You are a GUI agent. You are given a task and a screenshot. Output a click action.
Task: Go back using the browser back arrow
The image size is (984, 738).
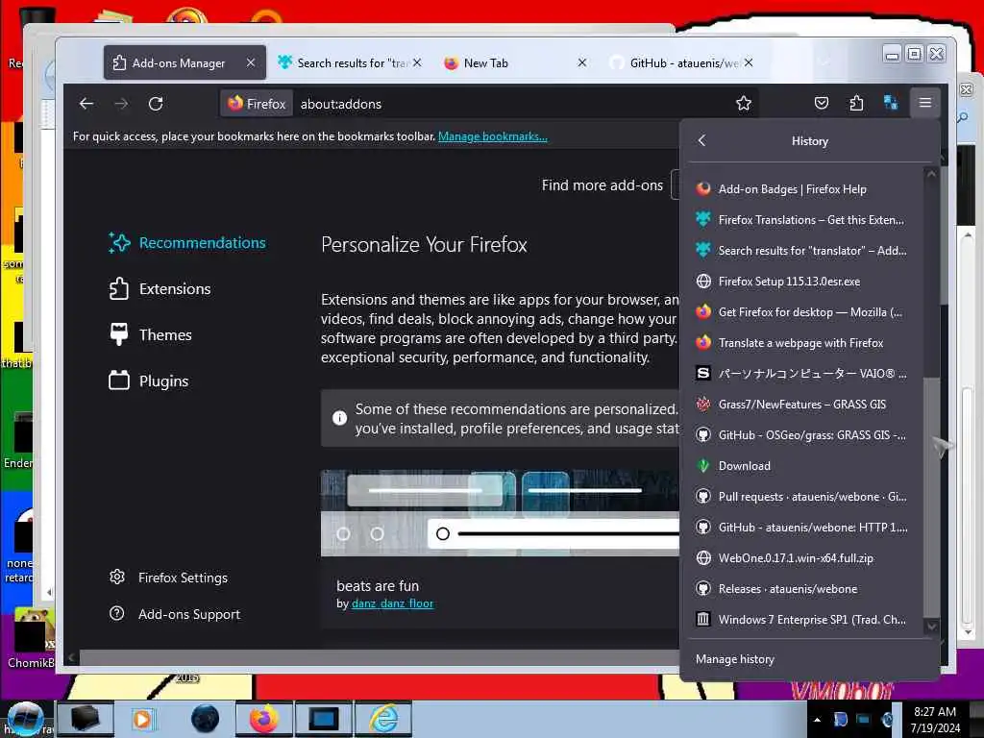click(x=86, y=104)
